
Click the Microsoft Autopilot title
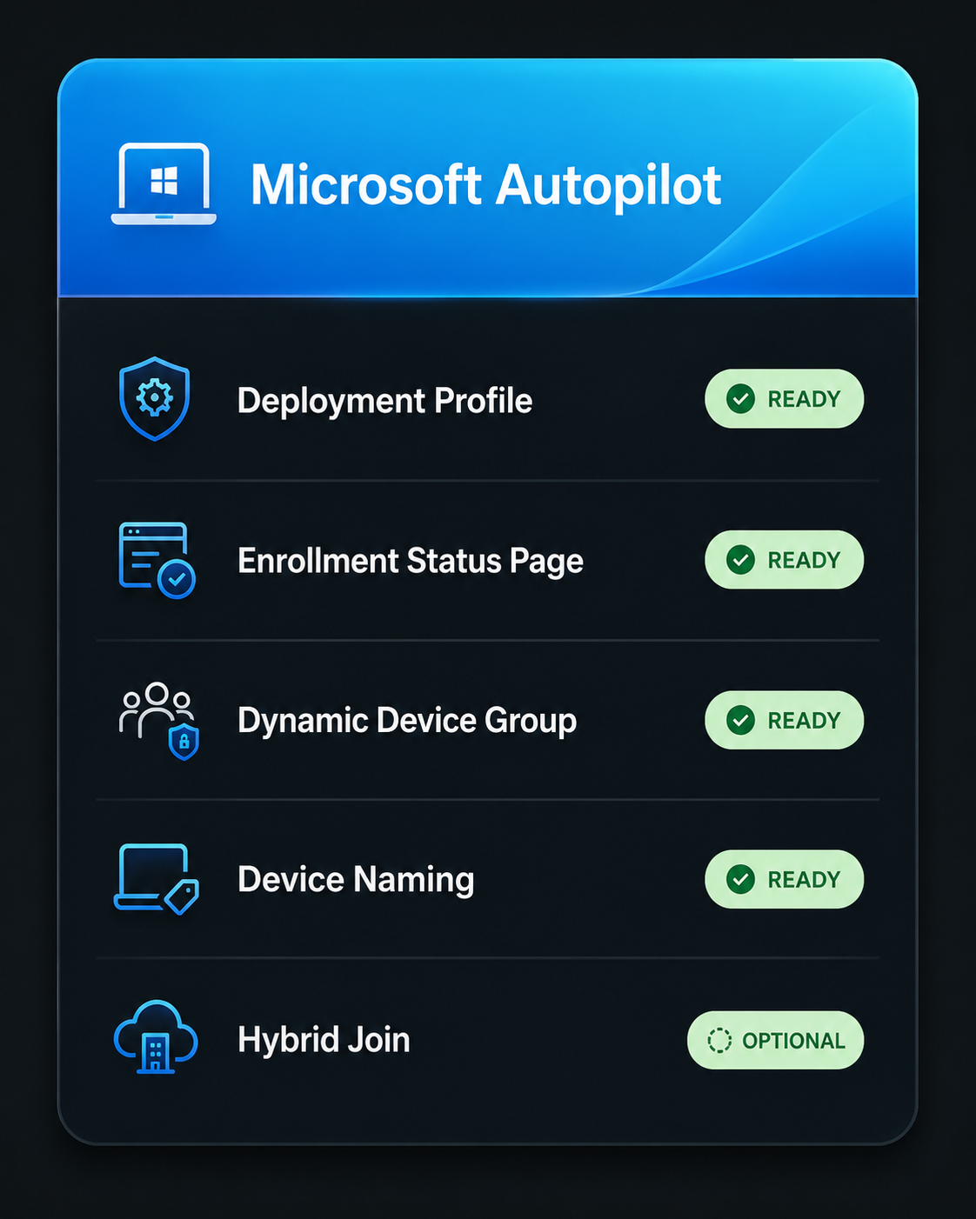[x=485, y=185]
